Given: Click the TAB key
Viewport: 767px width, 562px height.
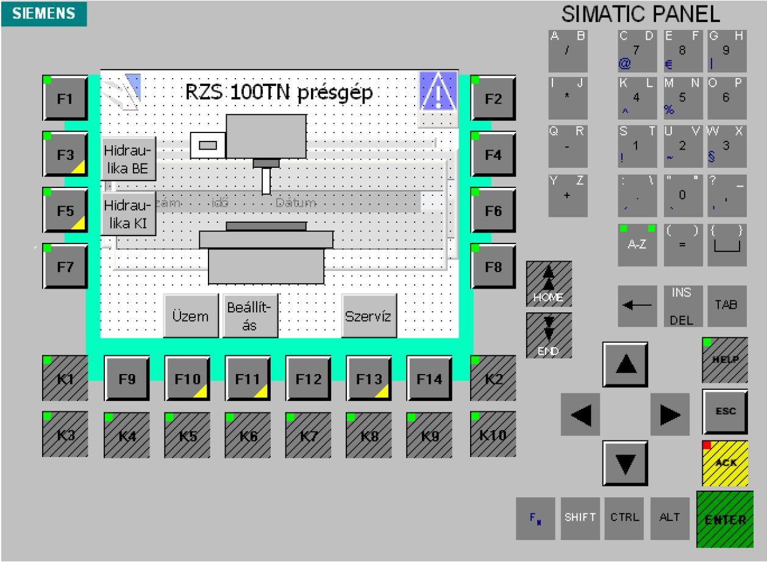Looking at the screenshot, I should pyautogui.click(x=727, y=306).
